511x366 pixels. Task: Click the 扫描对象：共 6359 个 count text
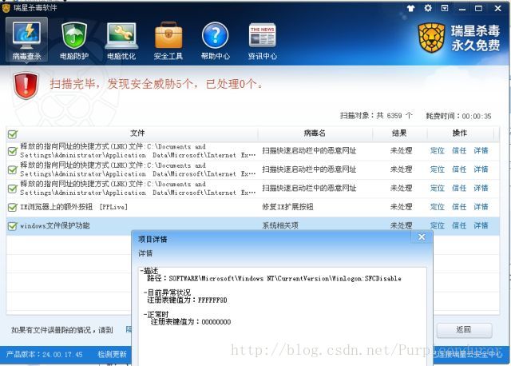[376, 116]
